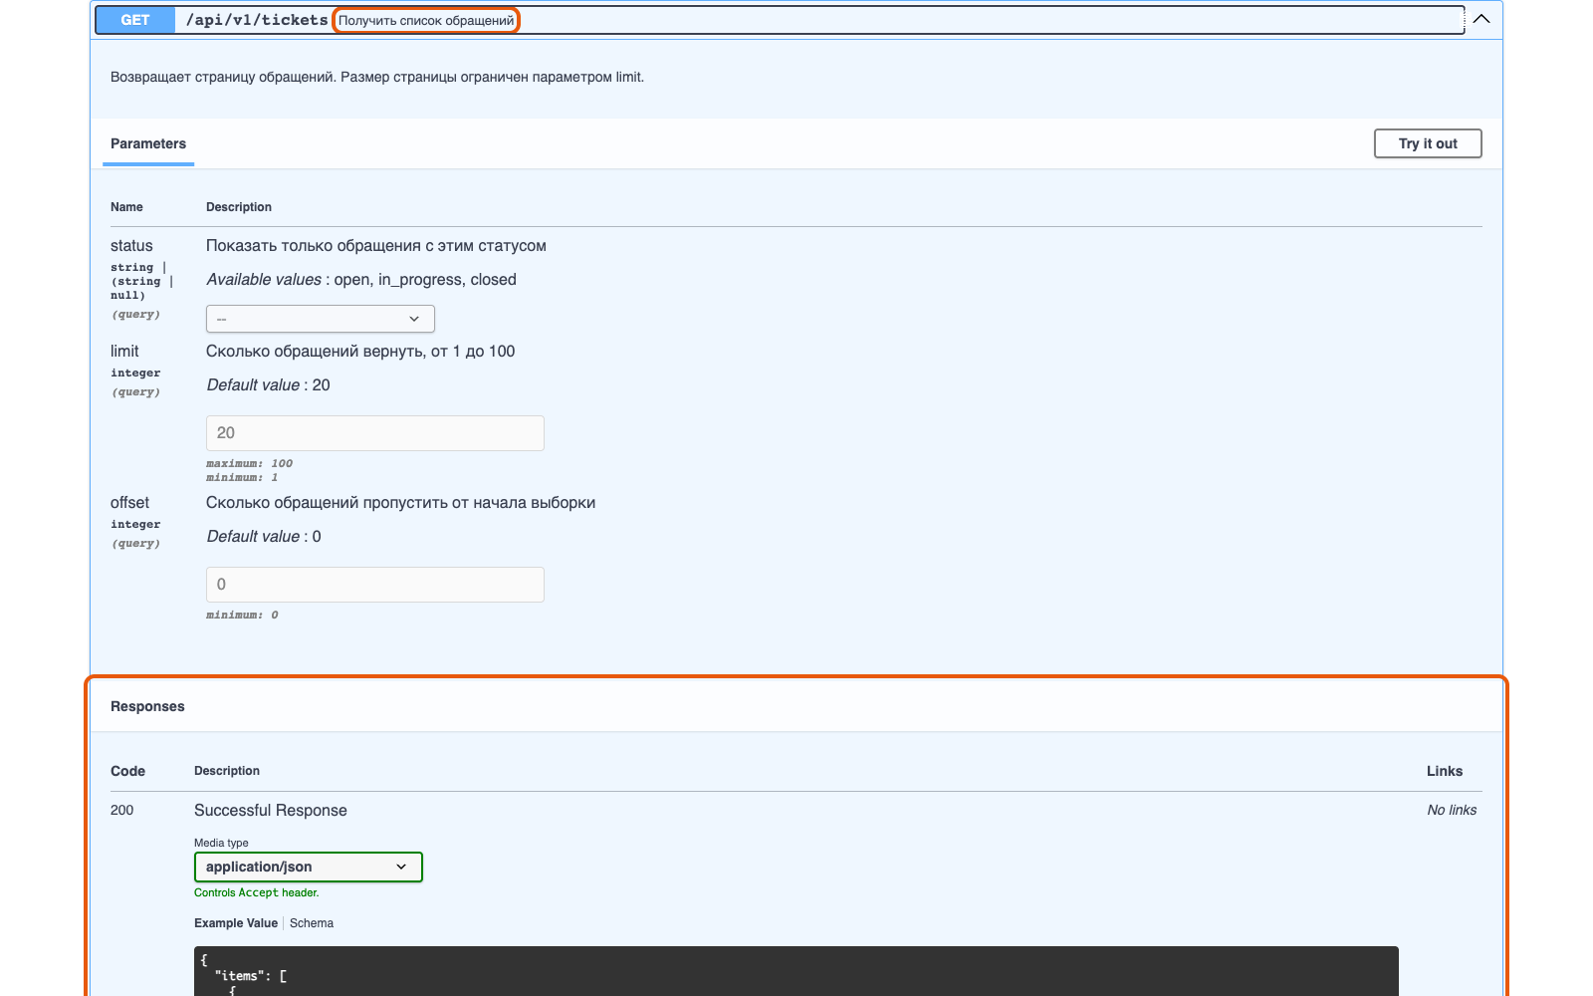This screenshot has height=996, width=1593.
Task: Click the 'Controls Accept header.' note
Action: click(x=256, y=892)
